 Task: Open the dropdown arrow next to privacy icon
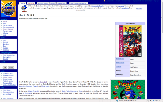click(151, 101)
